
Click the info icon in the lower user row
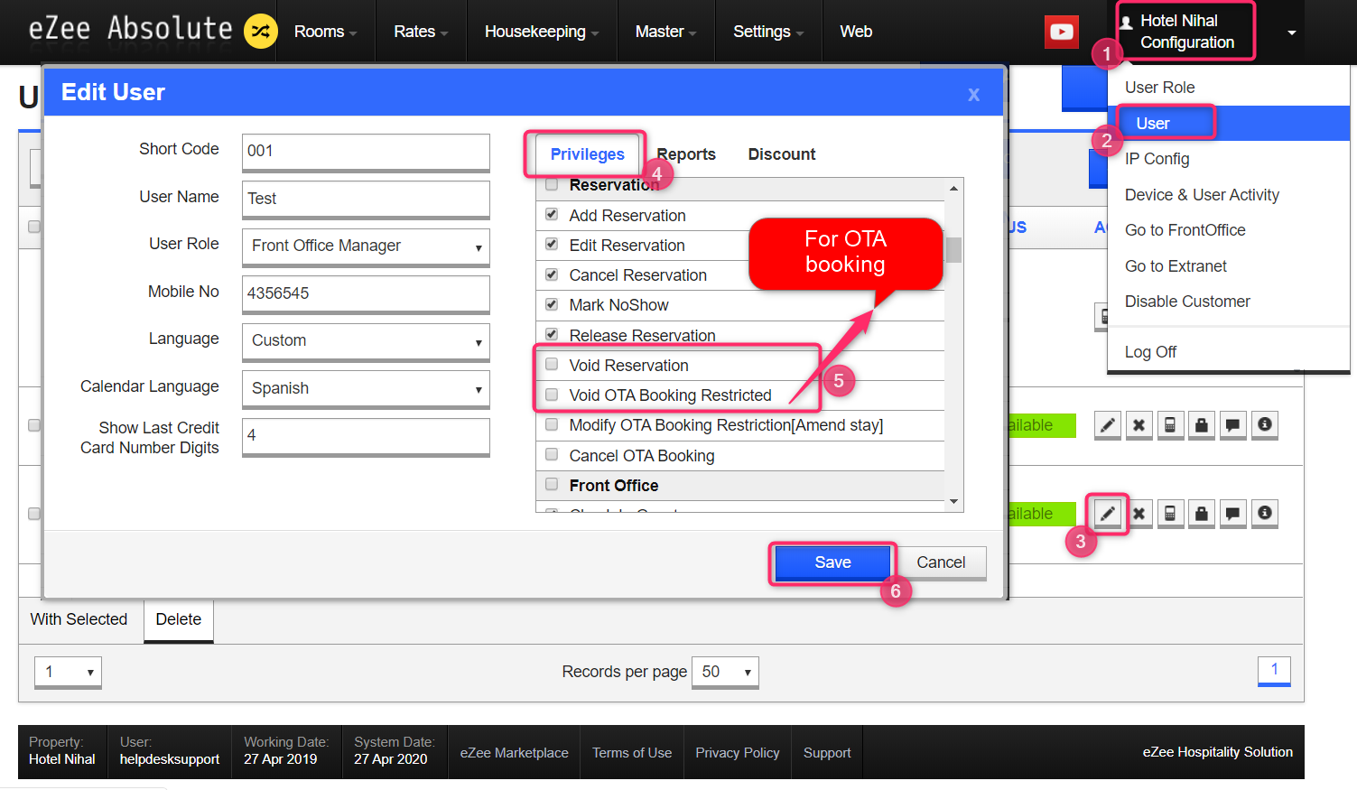point(1265,514)
